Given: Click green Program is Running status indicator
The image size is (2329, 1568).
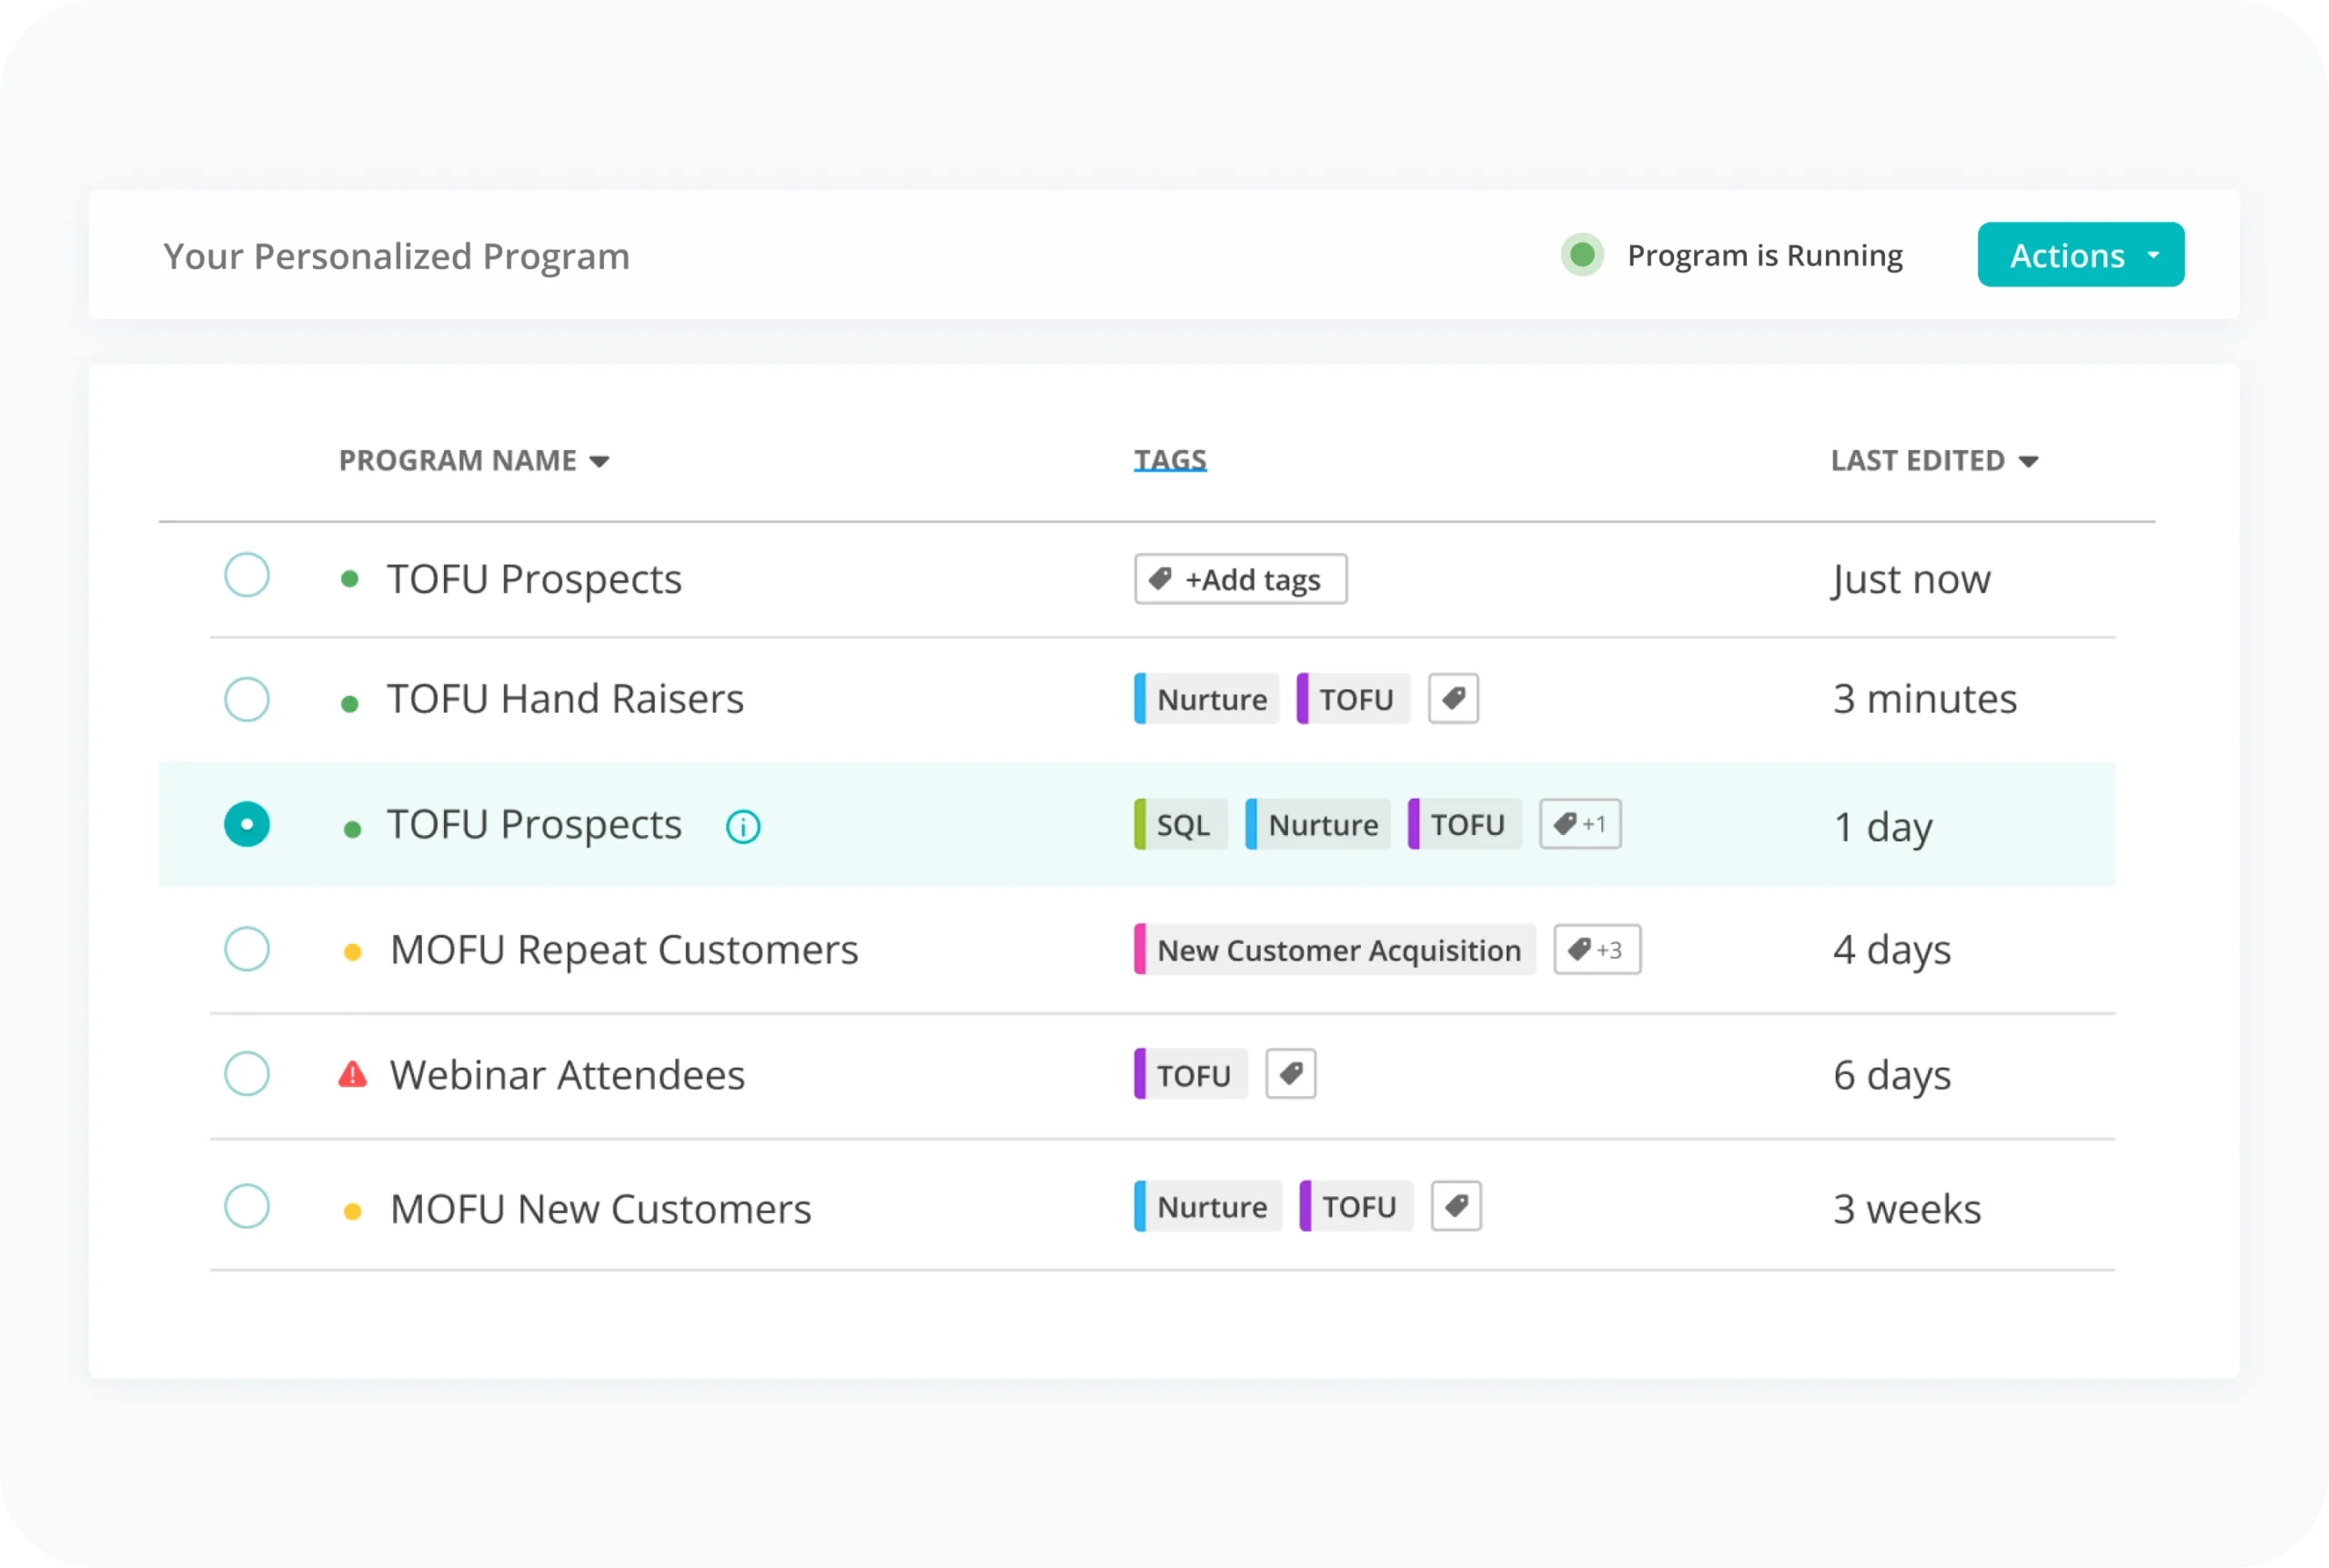Looking at the screenshot, I should [1582, 255].
